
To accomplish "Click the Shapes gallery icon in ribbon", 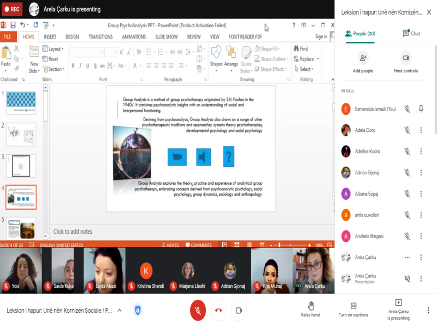I will tap(216, 52).
